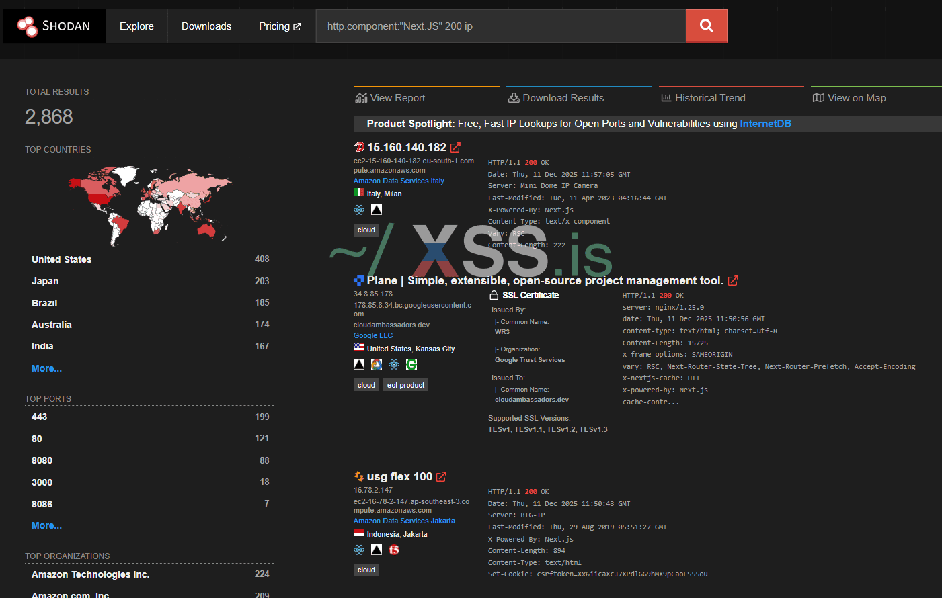Viewport: 942px width, 598px height.
Task: Open external link beside the Plane result title
Action: [x=733, y=281]
